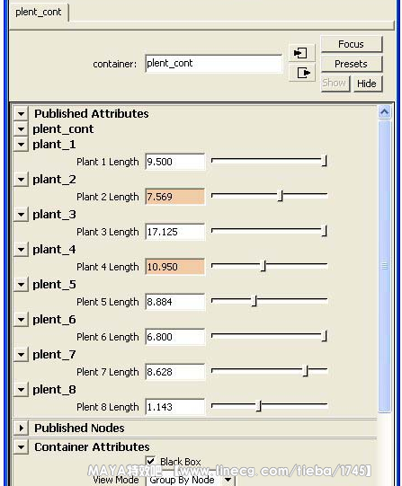Collapse the Container Attributes section
The image size is (402, 486).
pos(21,447)
